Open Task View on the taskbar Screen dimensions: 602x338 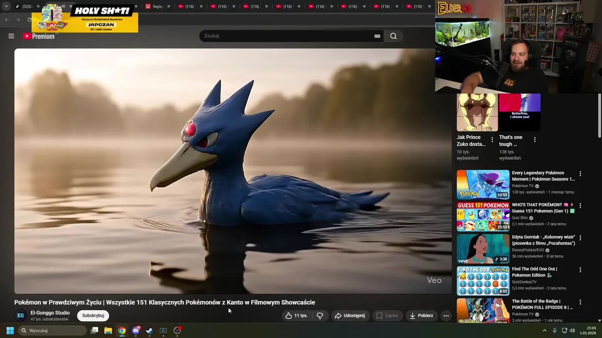95,330
